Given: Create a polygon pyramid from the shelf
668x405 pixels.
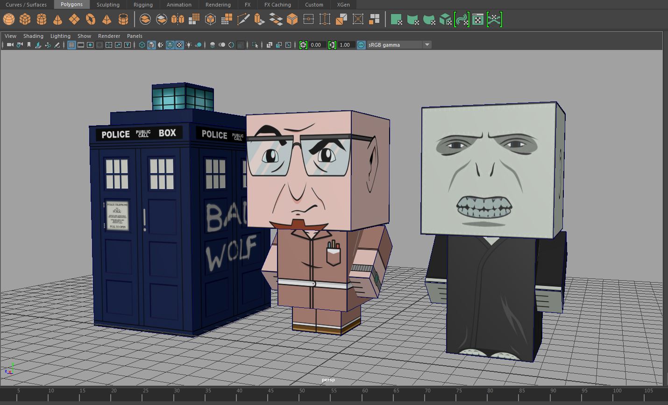Looking at the screenshot, I should 107,19.
